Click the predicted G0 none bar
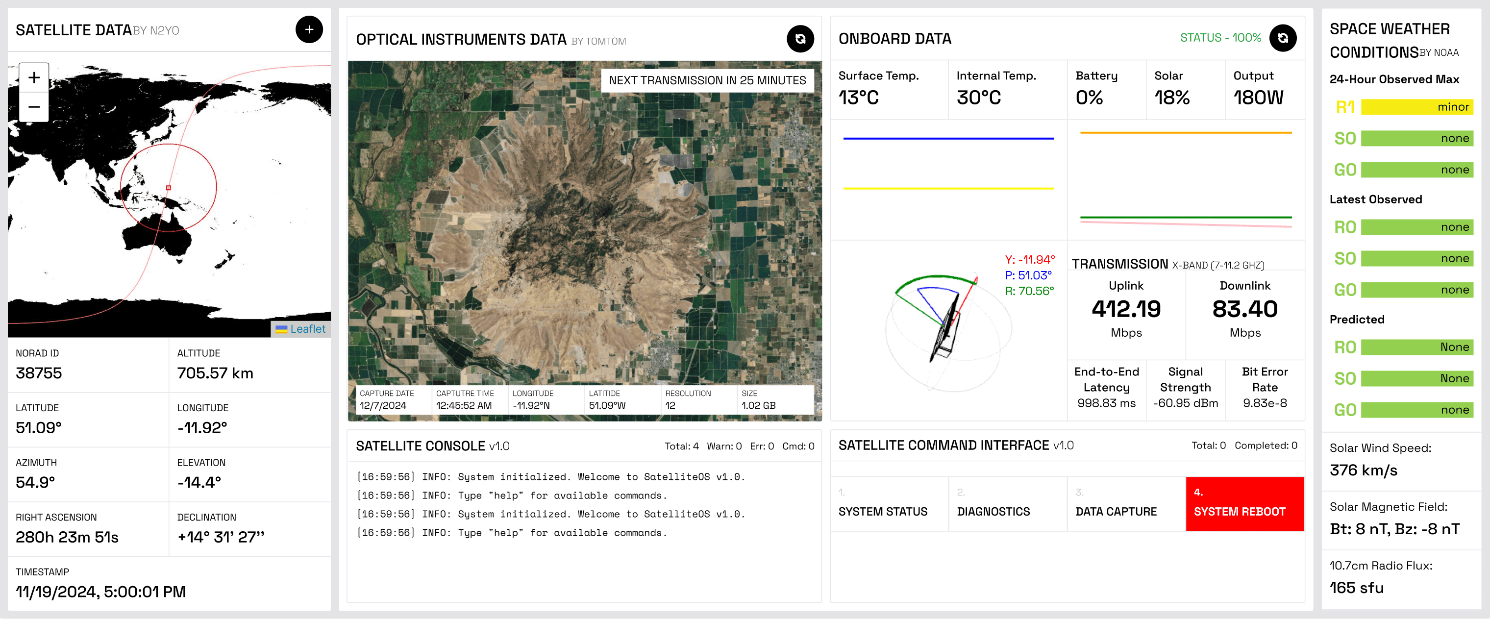Image resolution: width=1490 pixels, height=619 pixels. tap(1416, 410)
